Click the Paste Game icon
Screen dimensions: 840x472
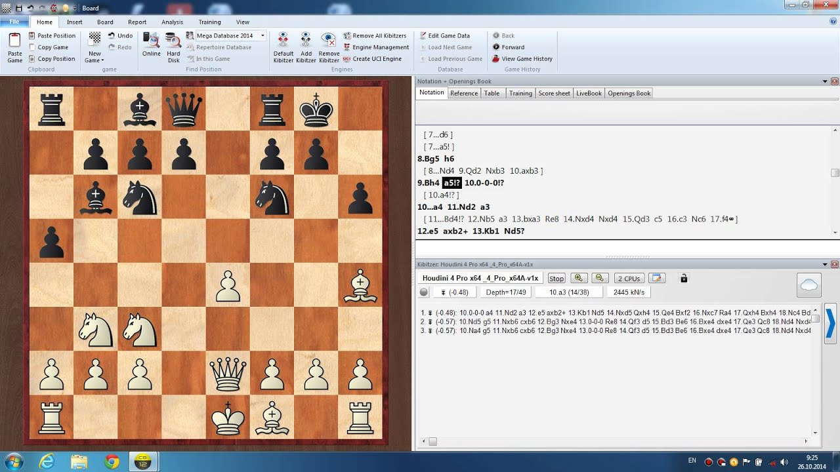[x=14, y=47]
